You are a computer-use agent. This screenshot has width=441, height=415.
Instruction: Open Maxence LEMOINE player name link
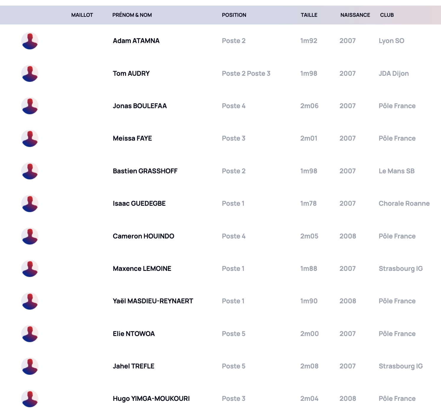point(142,269)
